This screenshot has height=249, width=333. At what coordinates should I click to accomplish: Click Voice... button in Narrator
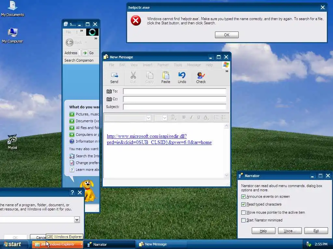click(x=290, y=231)
